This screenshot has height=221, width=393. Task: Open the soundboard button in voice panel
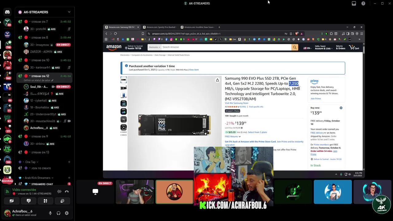pyautogui.click(x=62, y=201)
